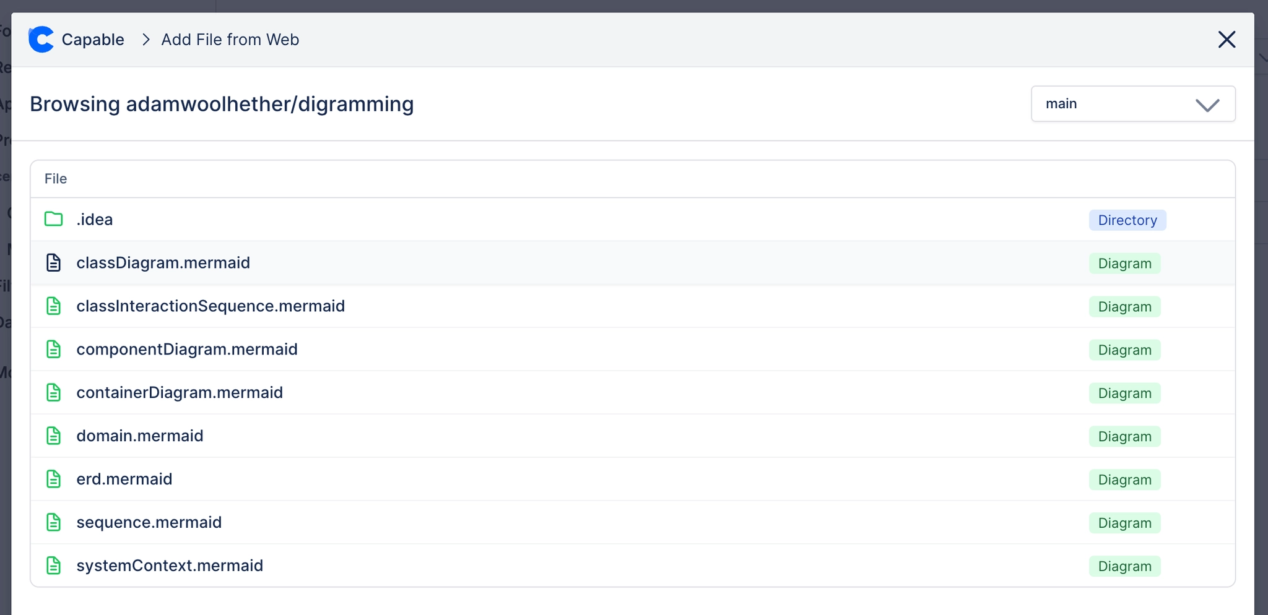
Task: Click the Diagram badge for domain.mermaid
Action: [x=1124, y=437]
